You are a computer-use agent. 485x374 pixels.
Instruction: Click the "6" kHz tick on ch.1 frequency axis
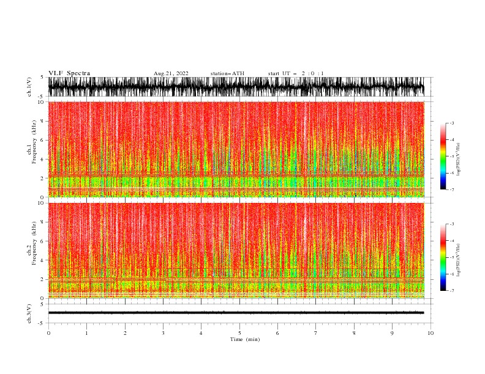pos(42,140)
